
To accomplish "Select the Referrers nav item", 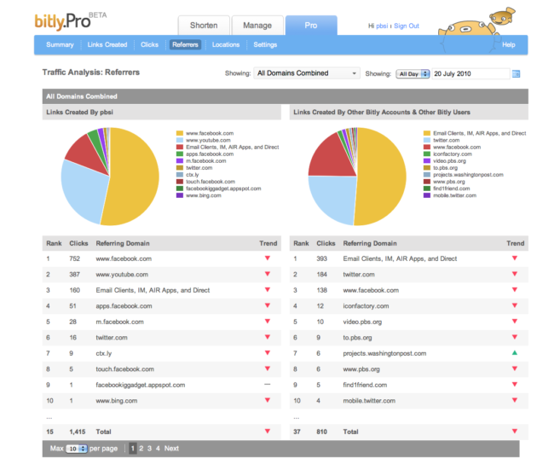I will tap(185, 44).
